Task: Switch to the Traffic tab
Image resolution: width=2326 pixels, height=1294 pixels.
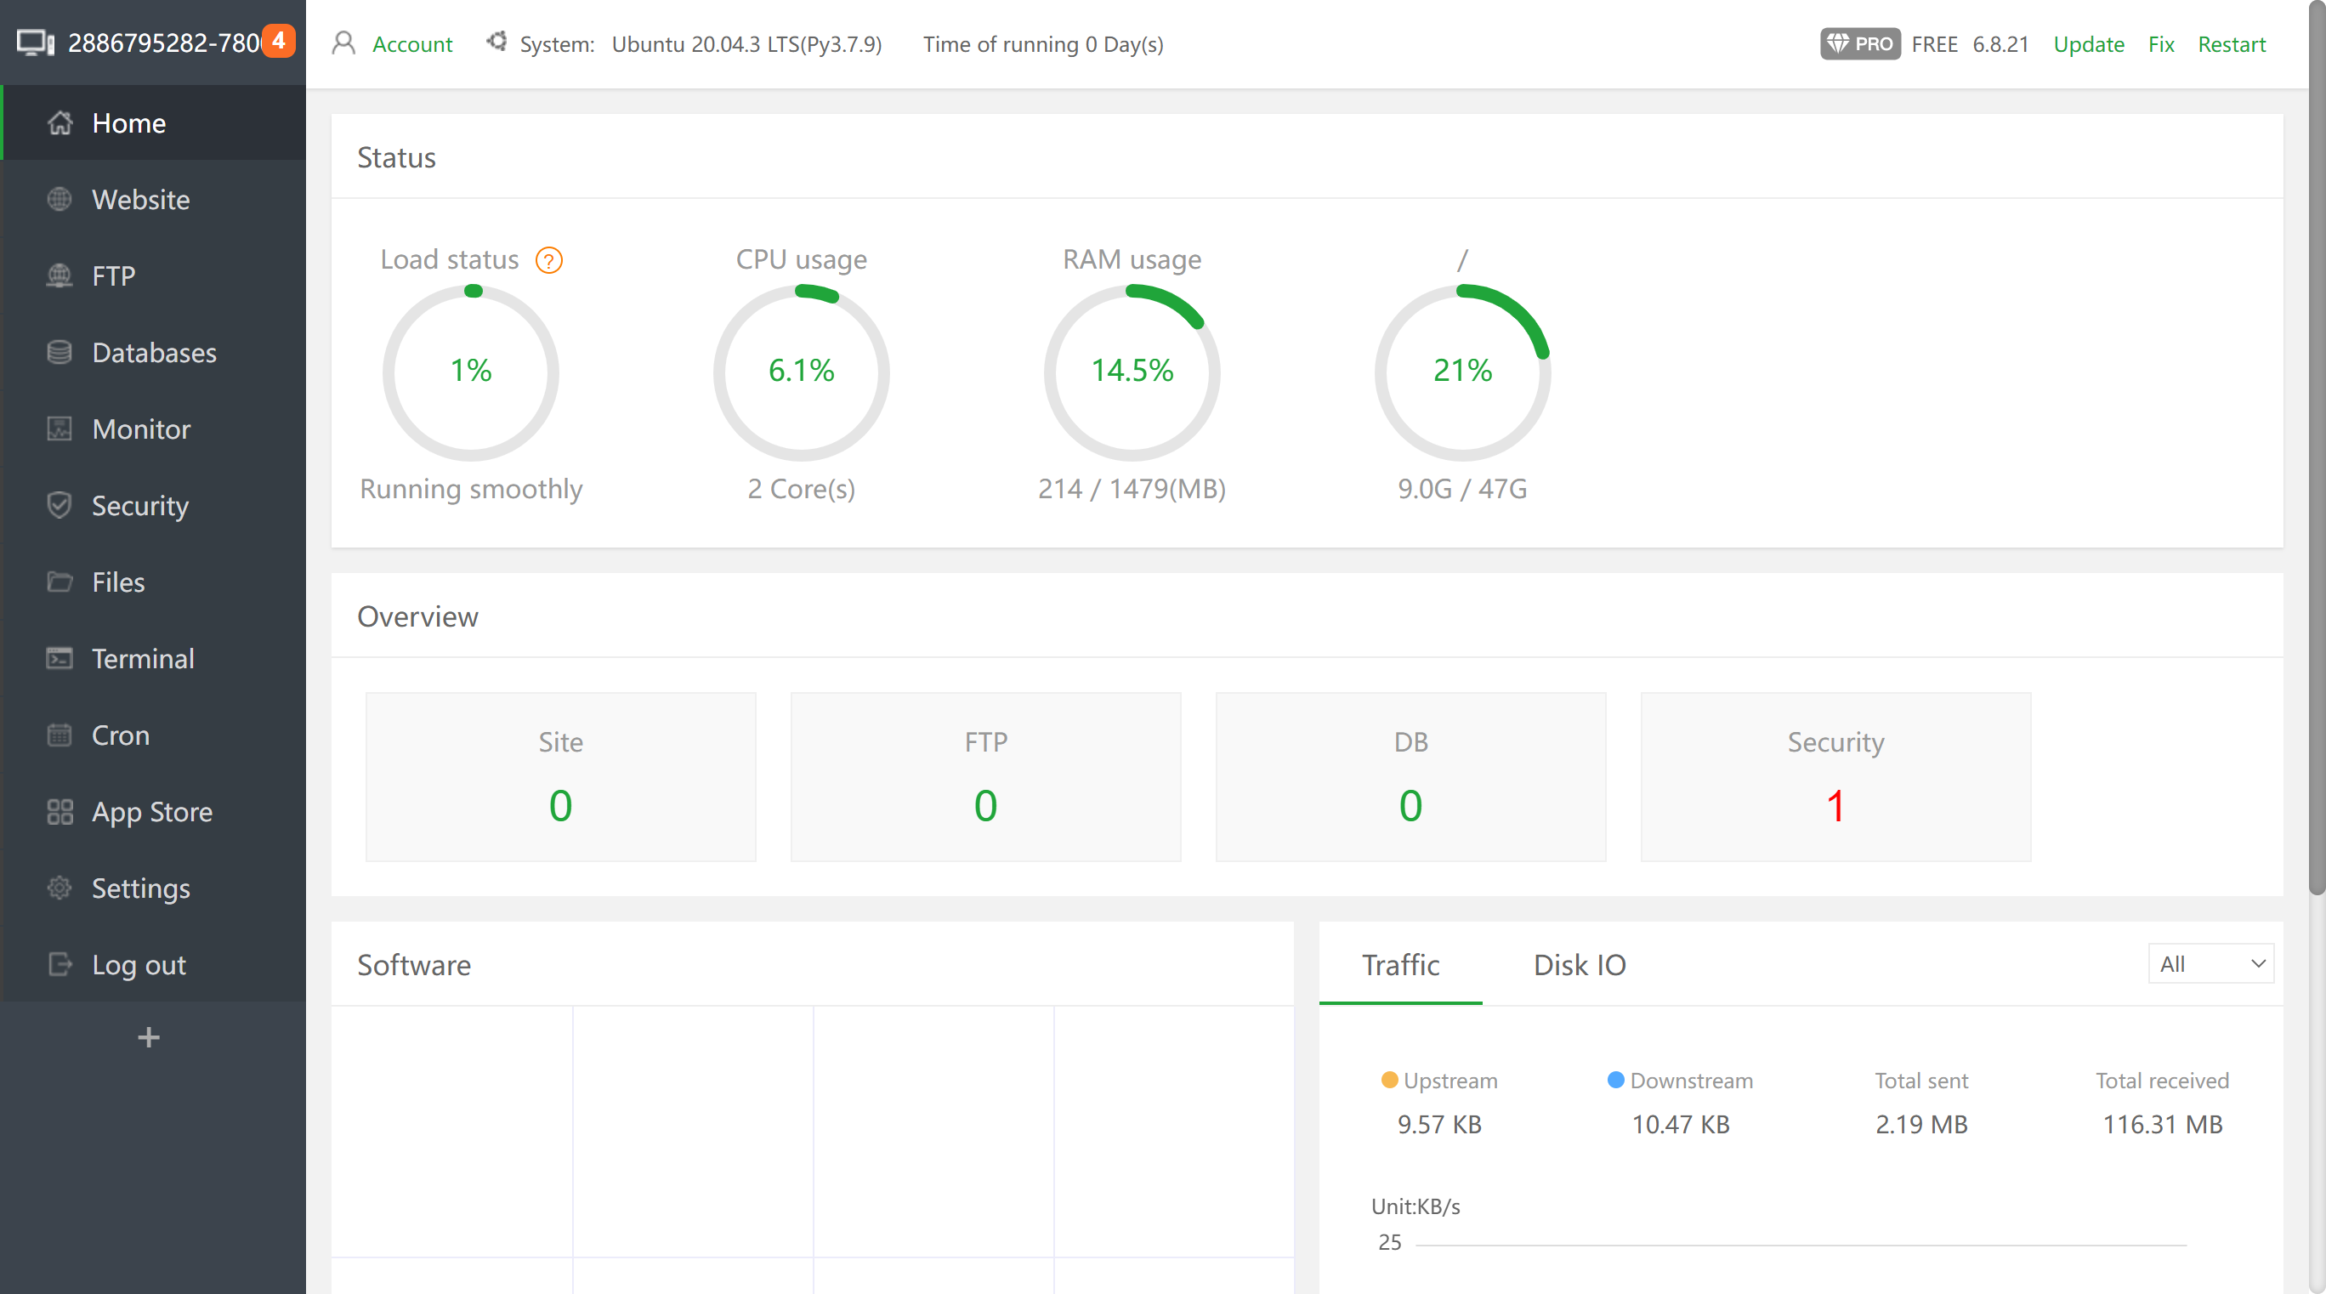Action: 1400,964
